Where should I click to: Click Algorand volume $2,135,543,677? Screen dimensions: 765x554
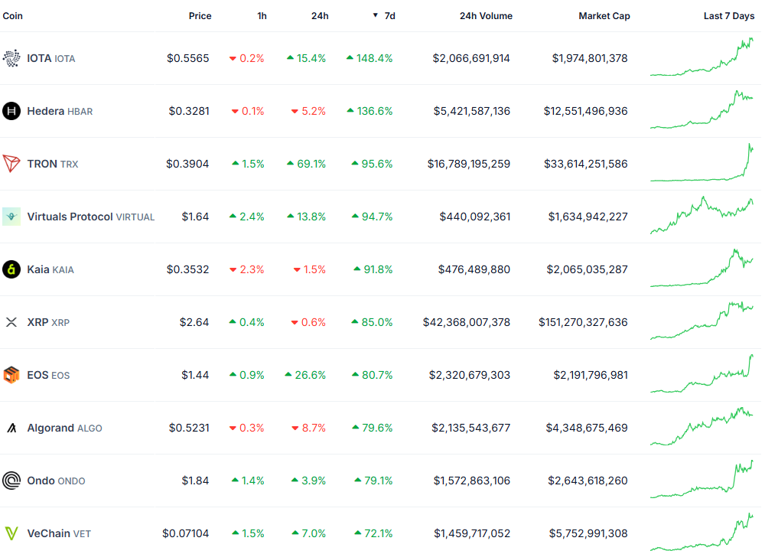click(470, 428)
